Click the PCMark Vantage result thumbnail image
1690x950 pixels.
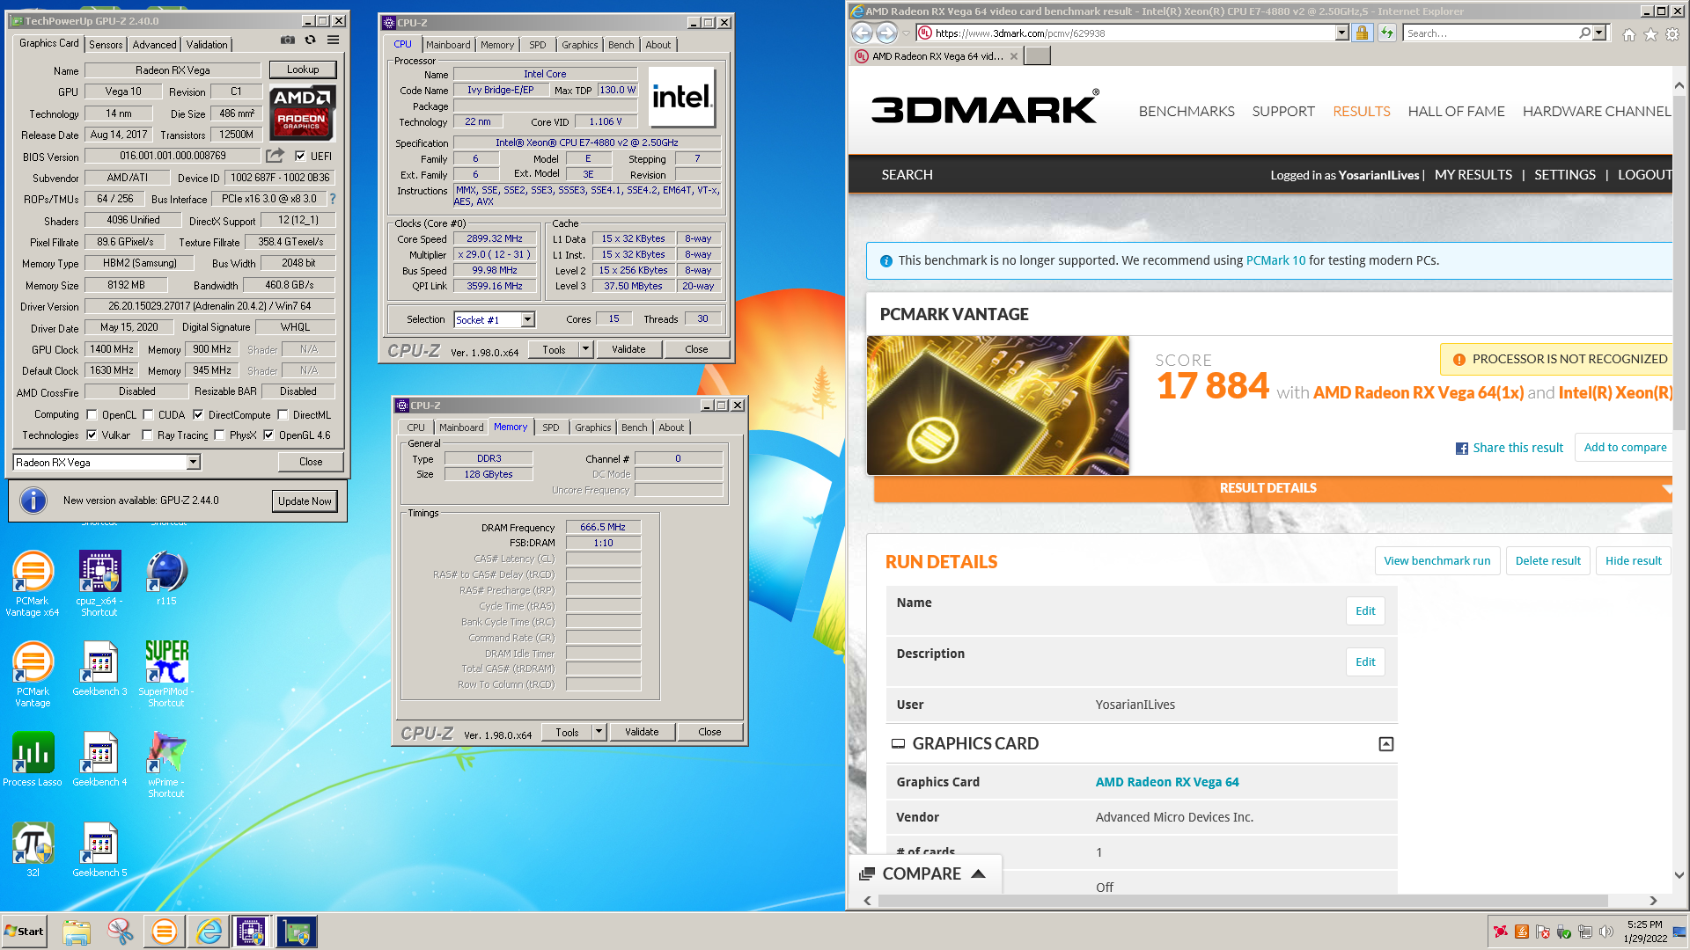[x=997, y=406]
